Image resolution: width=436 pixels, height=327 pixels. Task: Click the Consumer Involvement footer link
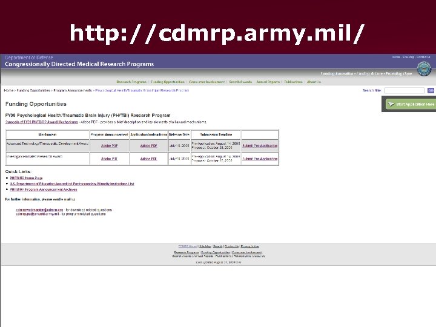point(246,253)
